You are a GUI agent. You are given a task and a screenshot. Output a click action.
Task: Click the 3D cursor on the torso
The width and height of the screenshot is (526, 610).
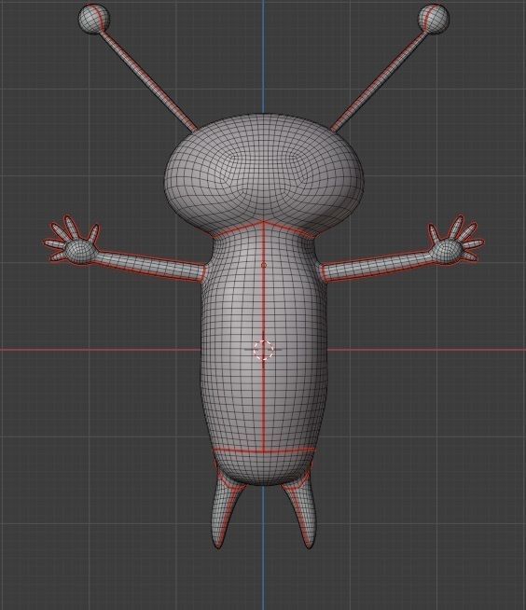(x=263, y=350)
